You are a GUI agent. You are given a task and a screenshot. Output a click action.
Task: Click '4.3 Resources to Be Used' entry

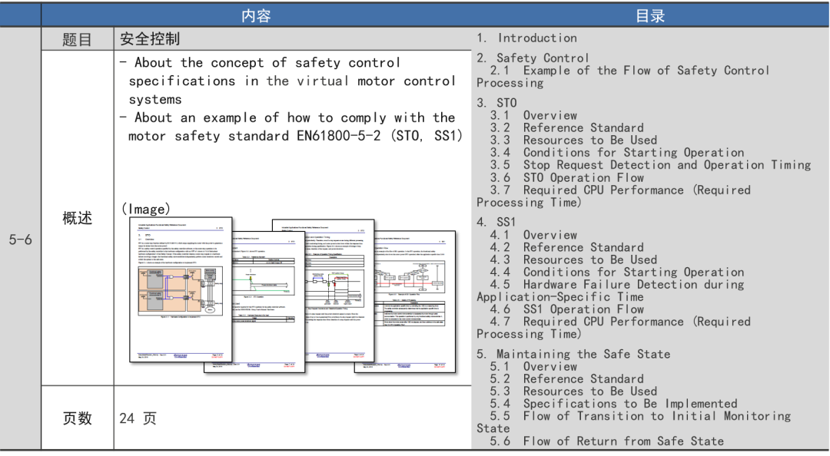tap(573, 259)
